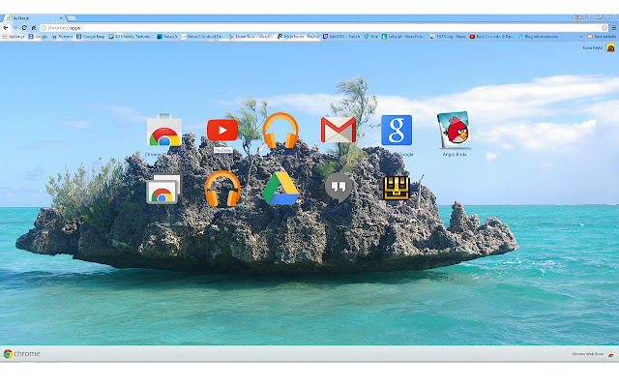Go forward with the browser forward arrow
Screen dimensions: 619x387
click(x=15, y=28)
